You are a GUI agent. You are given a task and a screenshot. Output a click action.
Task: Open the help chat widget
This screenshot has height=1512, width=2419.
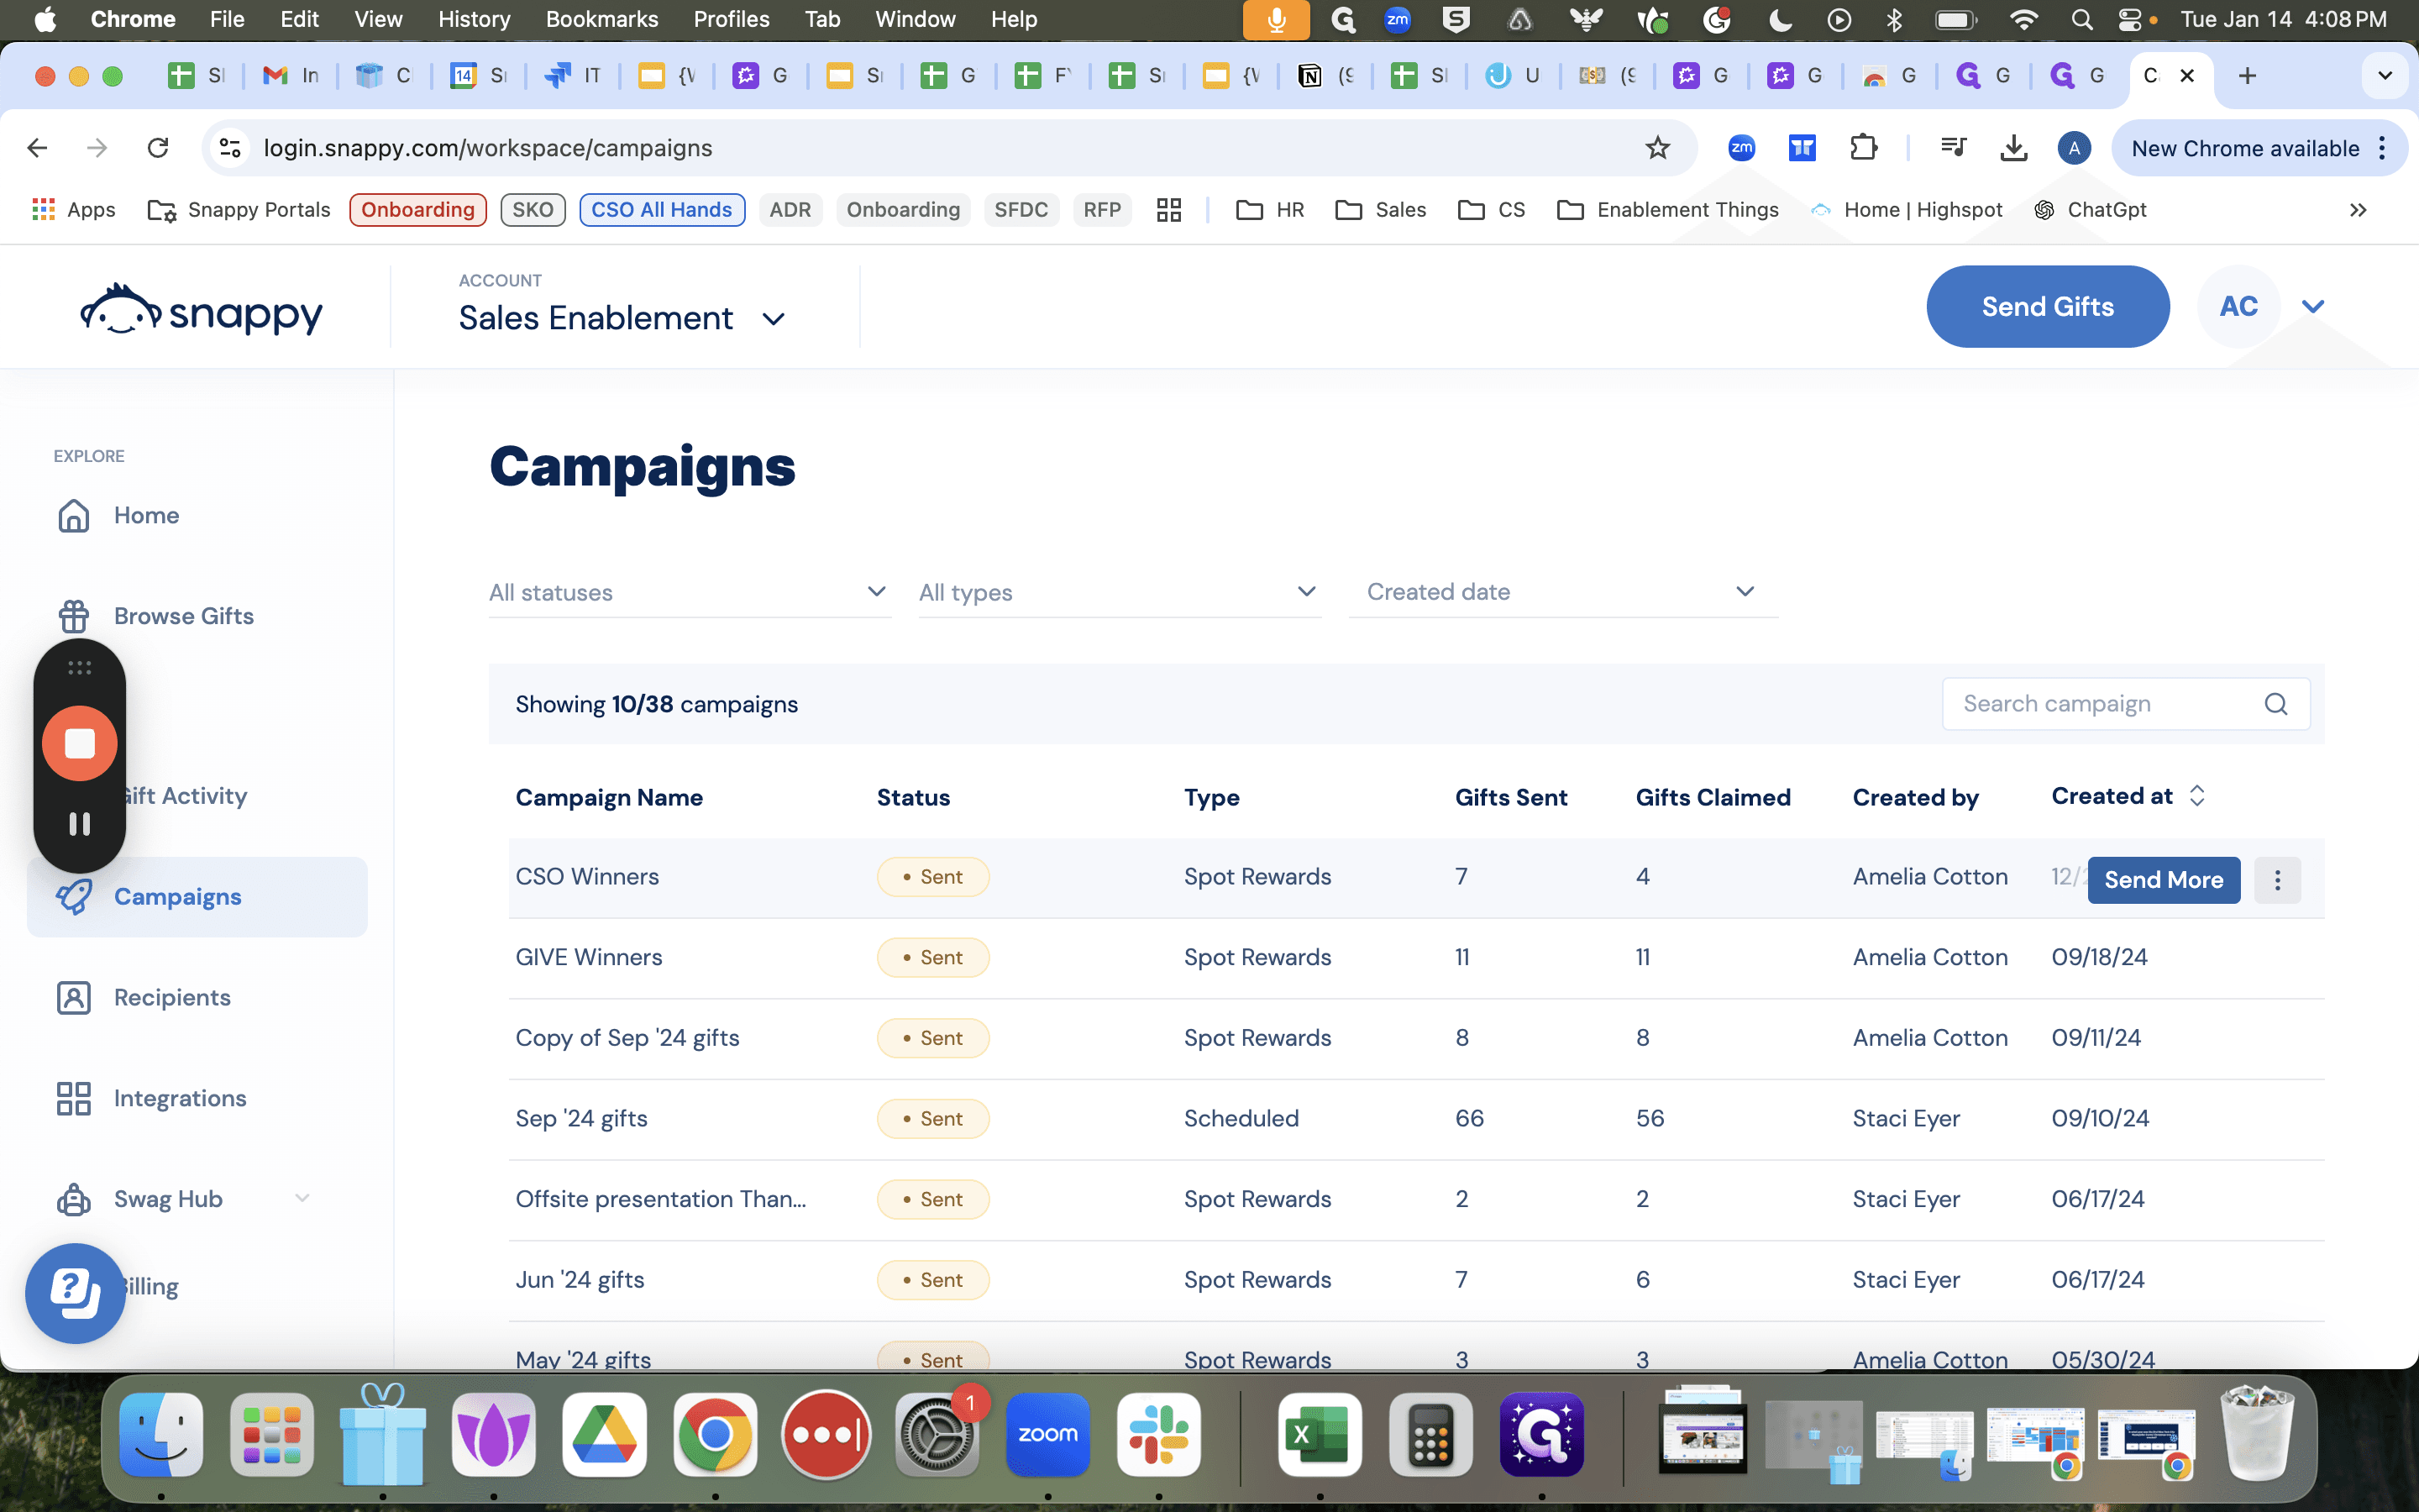pyautogui.click(x=75, y=1292)
